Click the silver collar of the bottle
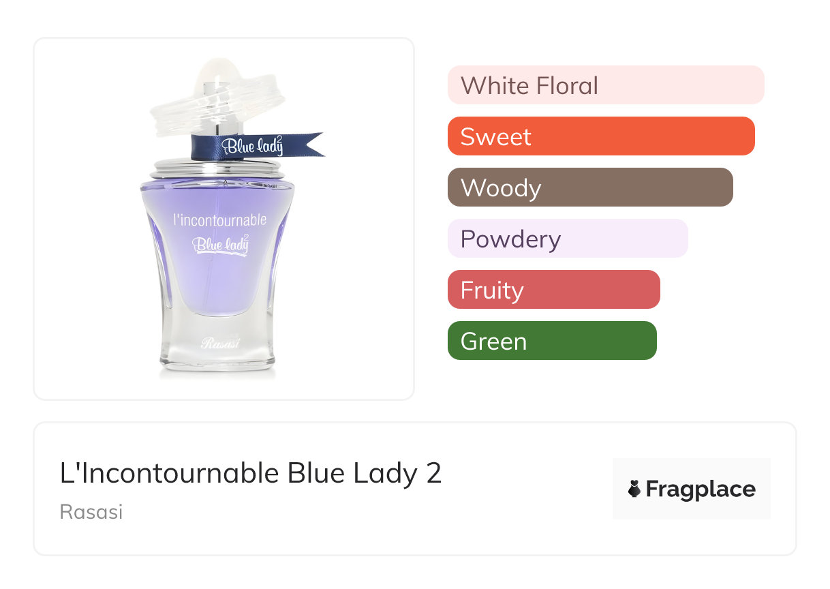Screen dimensions: 830x589 pyautogui.click(x=217, y=167)
